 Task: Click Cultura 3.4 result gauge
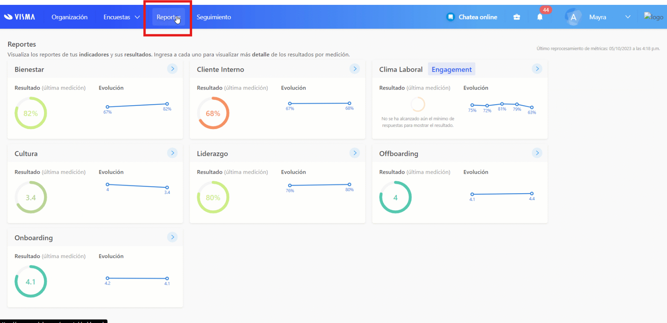(x=31, y=197)
